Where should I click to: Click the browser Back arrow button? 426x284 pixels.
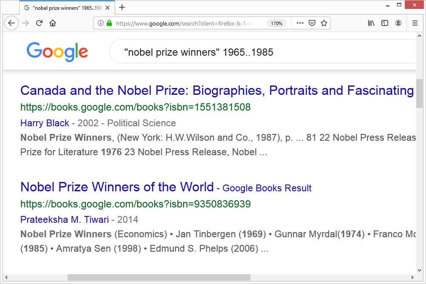pos(11,23)
